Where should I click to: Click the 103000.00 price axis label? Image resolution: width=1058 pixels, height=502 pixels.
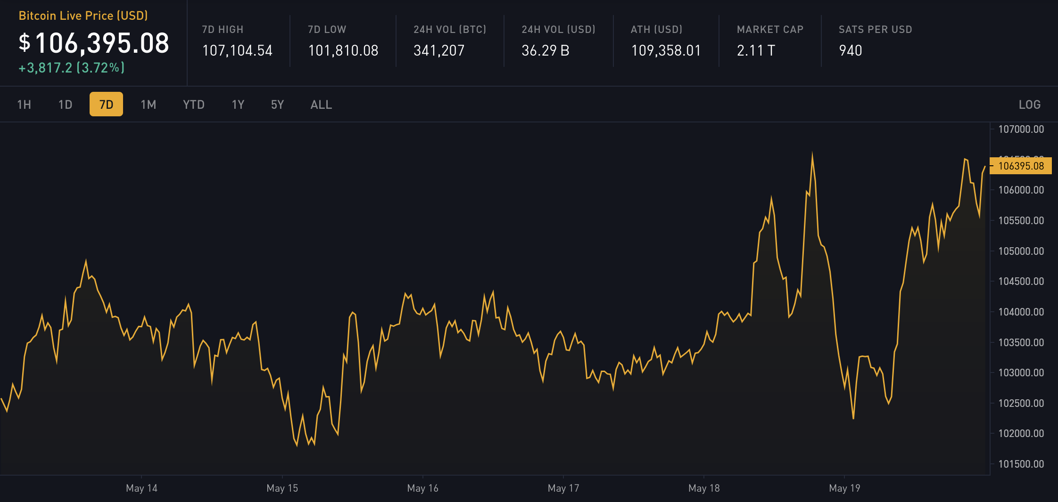tap(1021, 372)
